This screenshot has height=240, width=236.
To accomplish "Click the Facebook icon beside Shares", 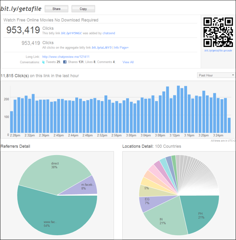I will (x=65, y=62).
